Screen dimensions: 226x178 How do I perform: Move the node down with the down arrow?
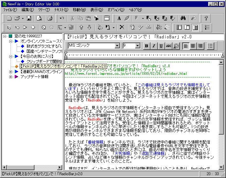point(89,27)
